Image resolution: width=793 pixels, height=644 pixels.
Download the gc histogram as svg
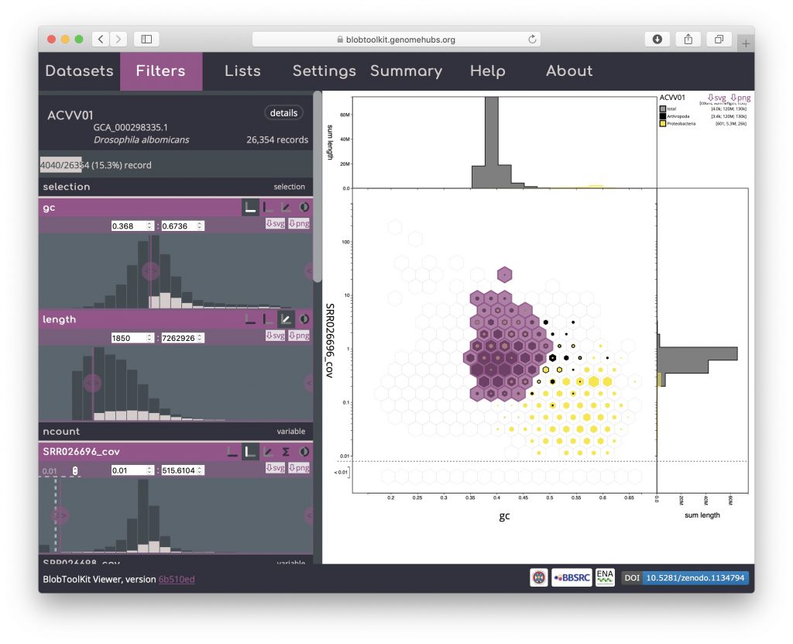(x=274, y=225)
